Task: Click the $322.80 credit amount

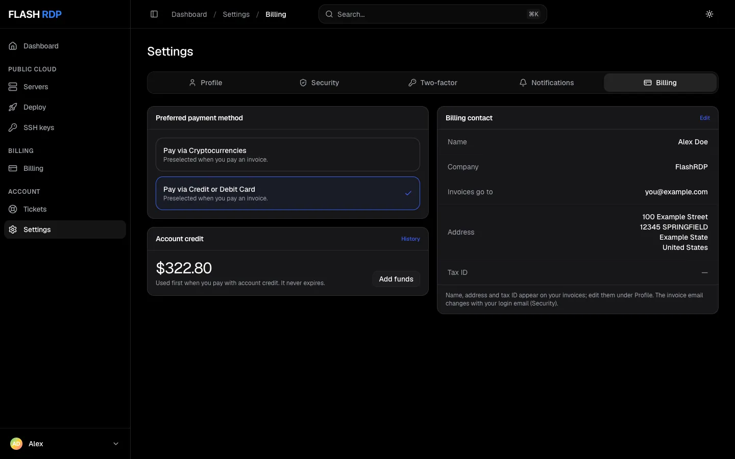Action: click(x=184, y=268)
